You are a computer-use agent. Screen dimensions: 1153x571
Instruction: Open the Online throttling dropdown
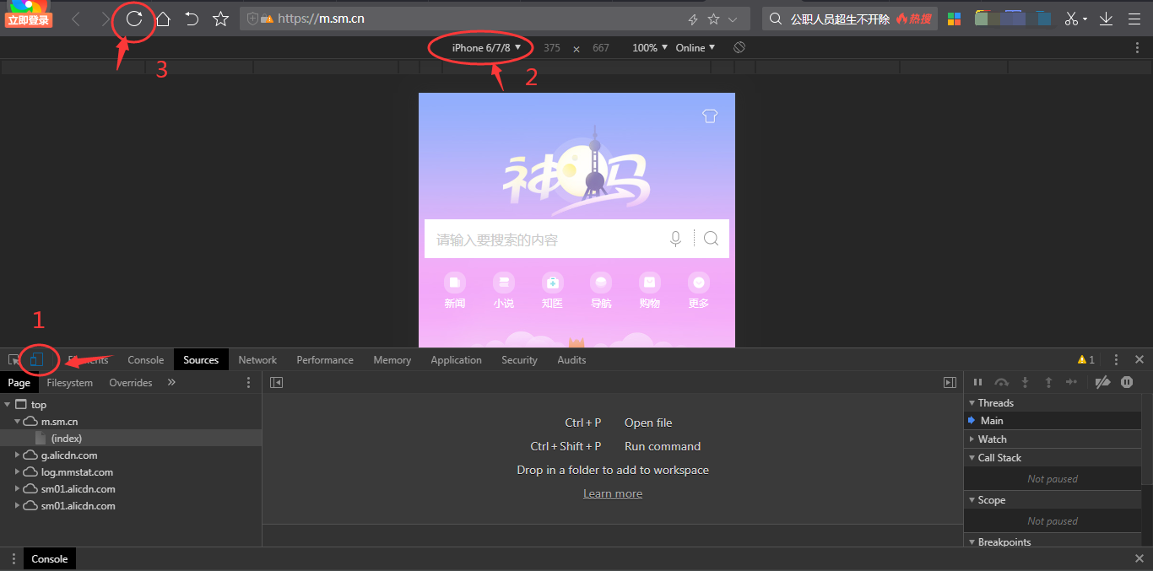pos(695,48)
